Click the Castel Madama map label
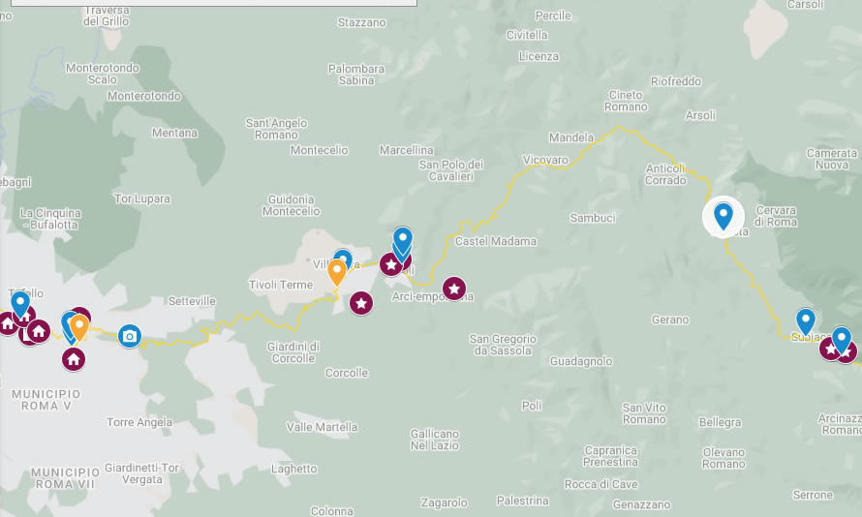The width and height of the screenshot is (862, 517). tap(495, 241)
